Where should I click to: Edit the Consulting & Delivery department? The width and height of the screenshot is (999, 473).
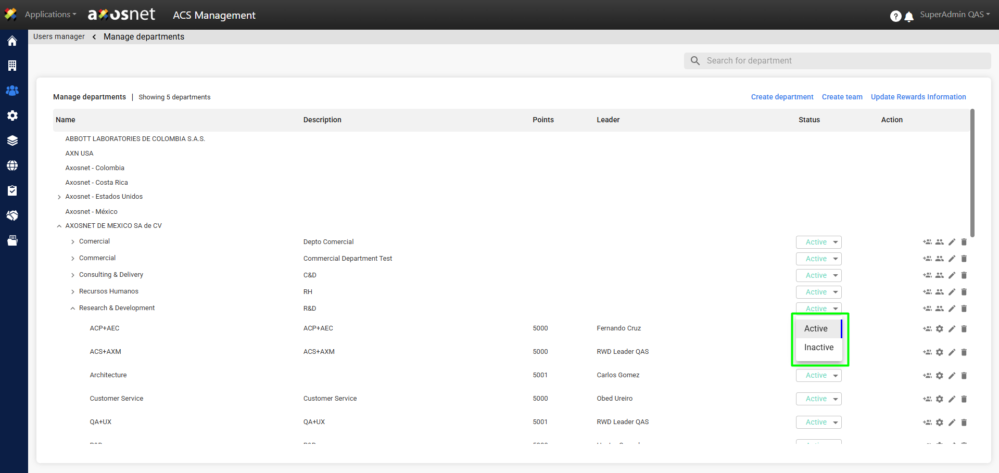pyautogui.click(x=952, y=275)
